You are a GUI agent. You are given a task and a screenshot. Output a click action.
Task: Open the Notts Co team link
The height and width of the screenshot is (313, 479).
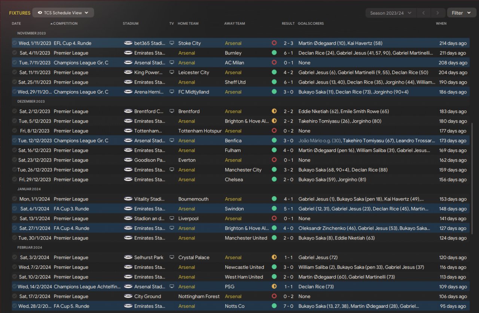[235, 306]
